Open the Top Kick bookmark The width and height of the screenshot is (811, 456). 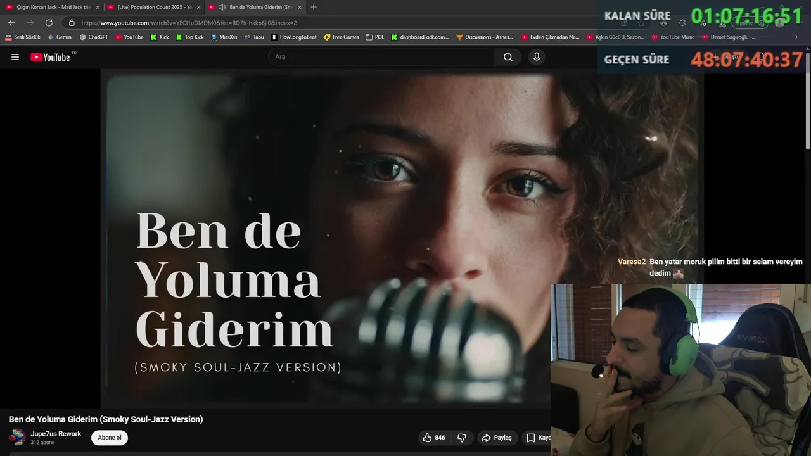pyautogui.click(x=189, y=37)
